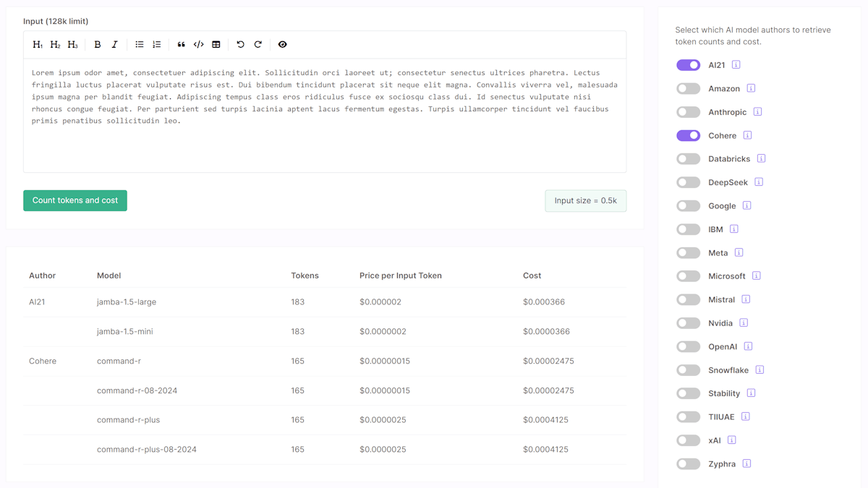The height and width of the screenshot is (488, 868).
Task: Enable the Meta toggle
Action: pyautogui.click(x=688, y=252)
